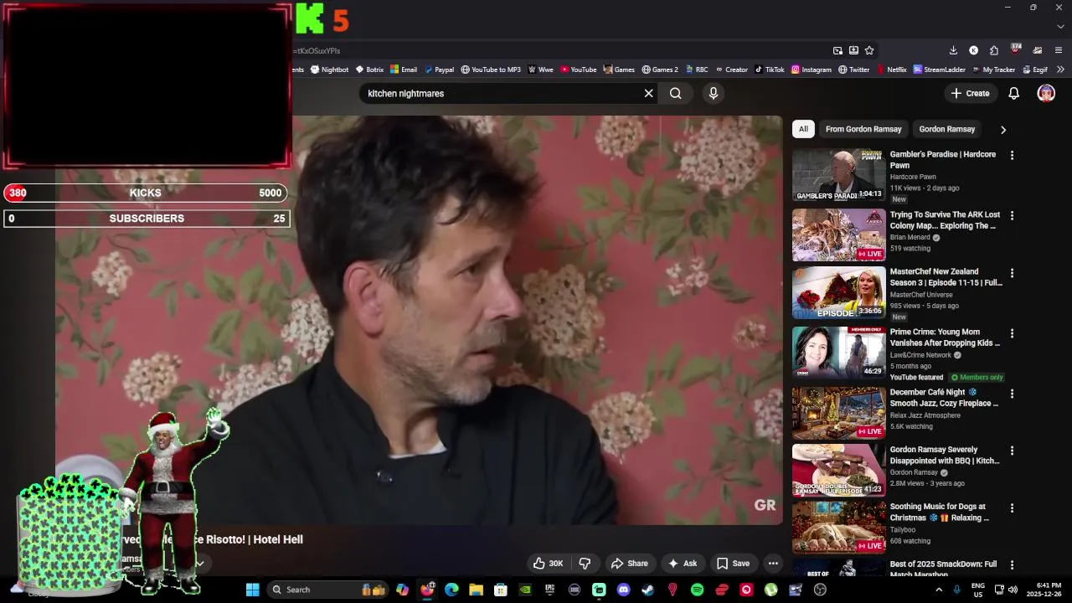Open options for ARK Lost Colony video
The image size is (1072, 603).
(x=1012, y=216)
